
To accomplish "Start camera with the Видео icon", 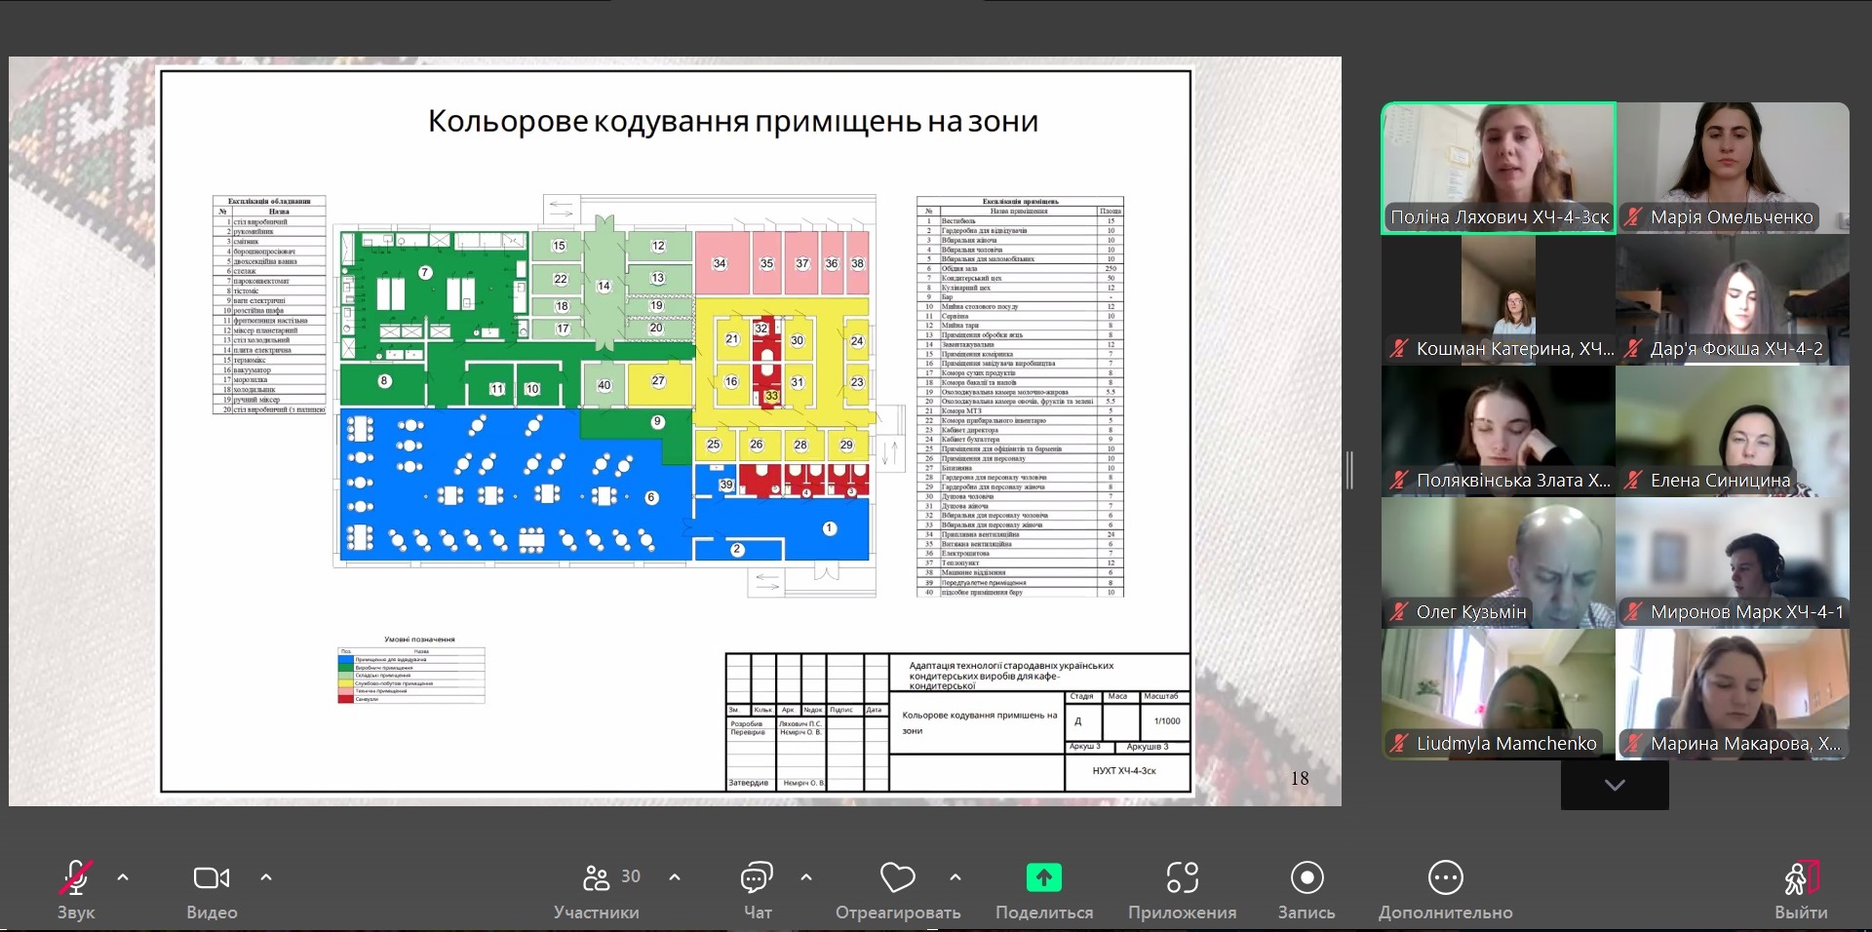I will coord(212,877).
